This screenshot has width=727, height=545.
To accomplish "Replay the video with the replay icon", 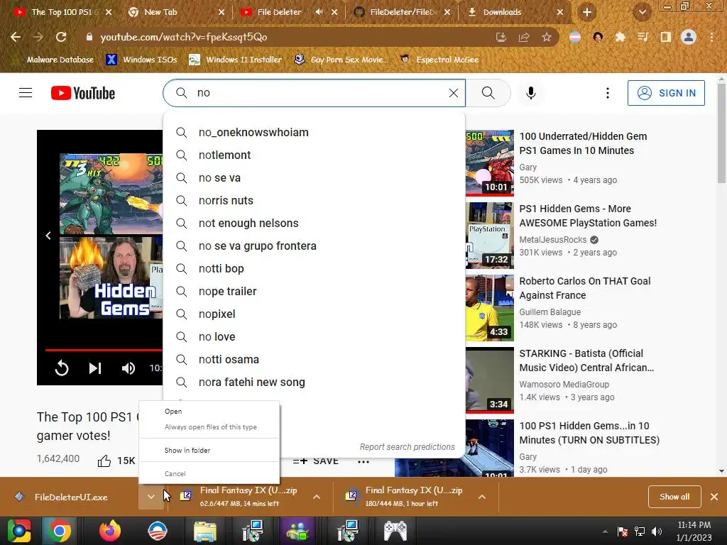I will coord(62,368).
